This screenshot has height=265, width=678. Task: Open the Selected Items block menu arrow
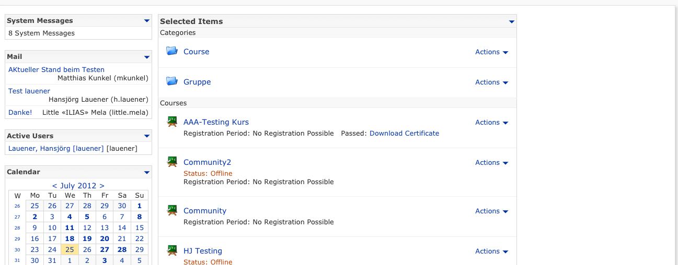(511, 21)
